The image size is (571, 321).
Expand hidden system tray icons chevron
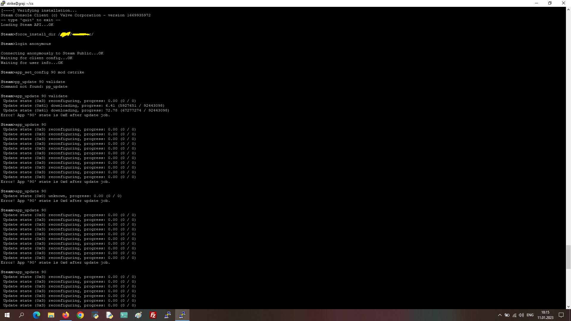coord(500,315)
